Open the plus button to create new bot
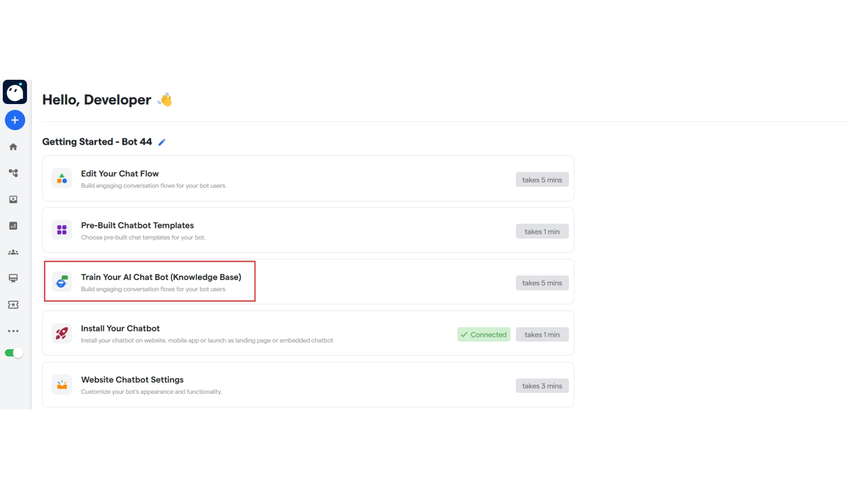 15,120
